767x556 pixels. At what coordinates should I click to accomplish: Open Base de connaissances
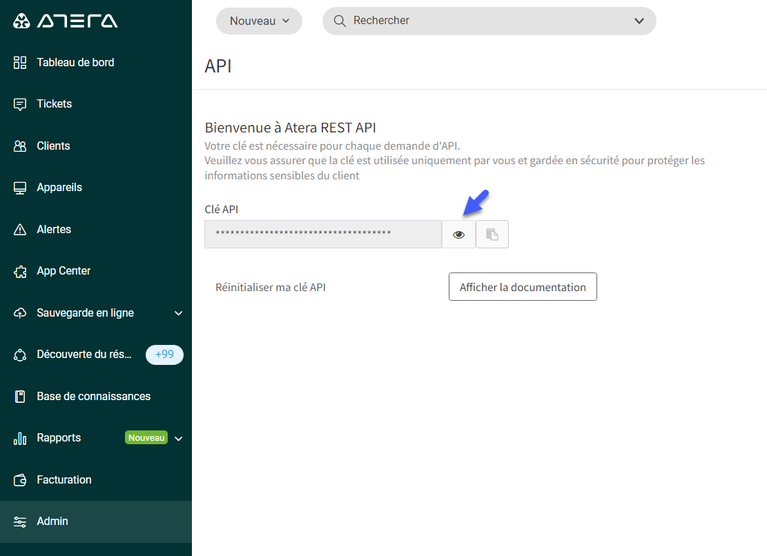96,397
